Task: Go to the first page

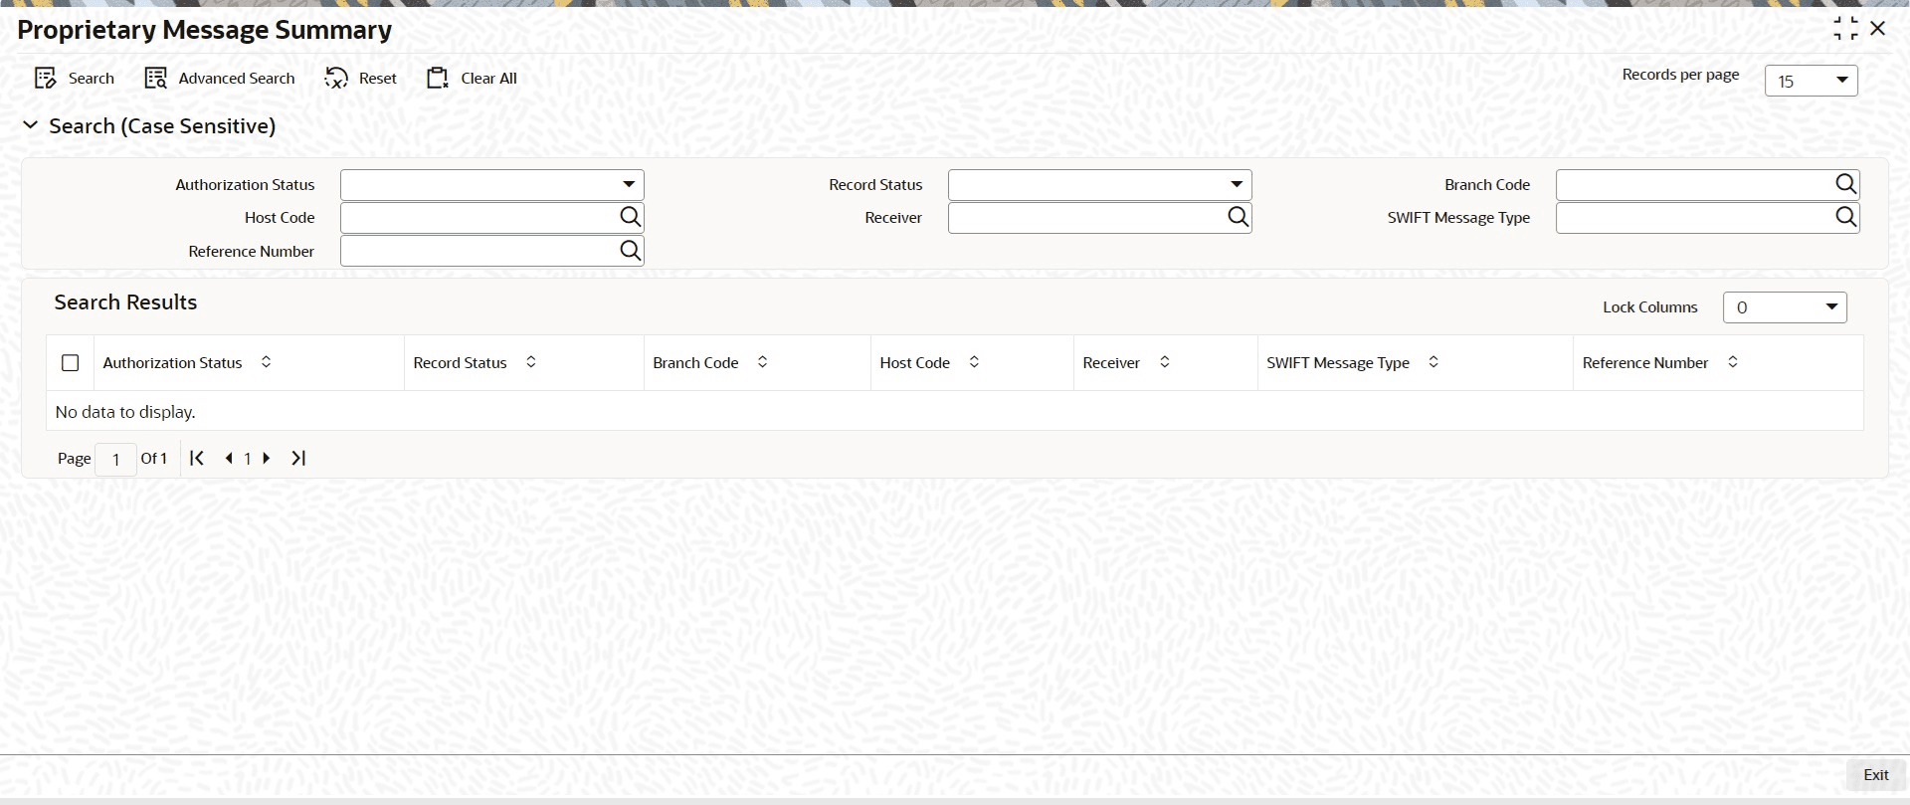Action: (x=197, y=458)
